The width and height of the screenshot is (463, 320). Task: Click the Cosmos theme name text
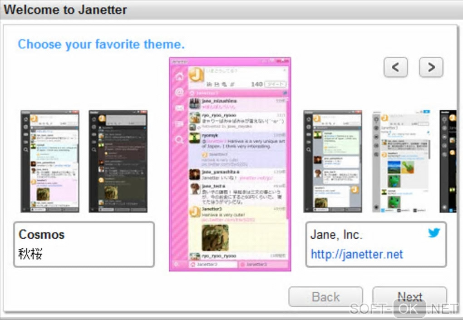click(41, 235)
